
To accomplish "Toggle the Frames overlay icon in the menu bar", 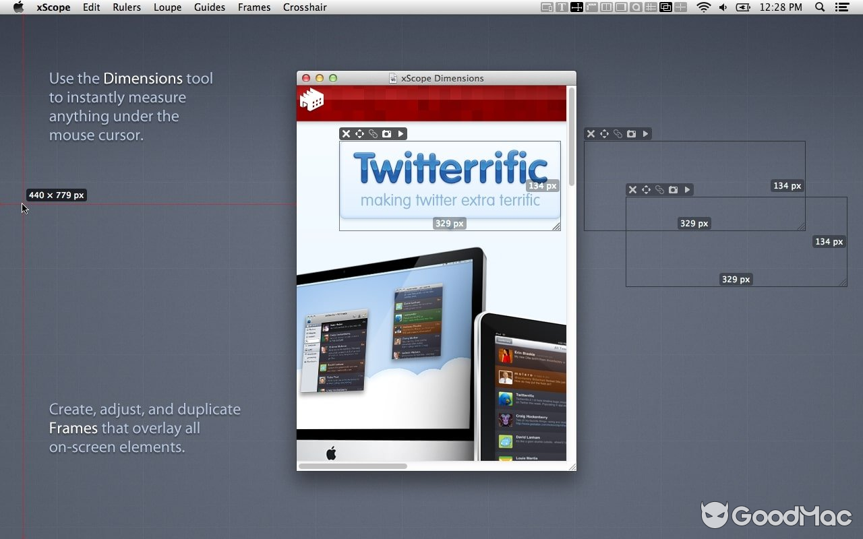I will pyautogui.click(x=665, y=7).
